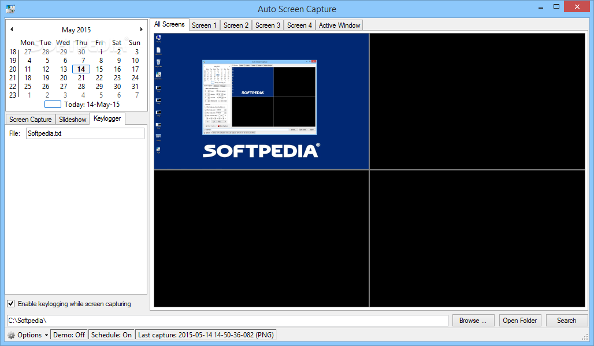Click the Auto Screen Capture title bar icon
The width and height of the screenshot is (594, 346).
click(x=10, y=9)
